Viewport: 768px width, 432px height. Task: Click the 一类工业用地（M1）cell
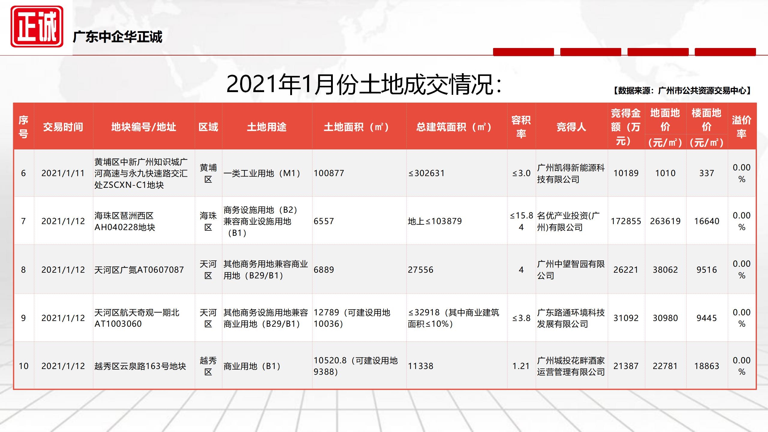pyautogui.click(x=262, y=173)
